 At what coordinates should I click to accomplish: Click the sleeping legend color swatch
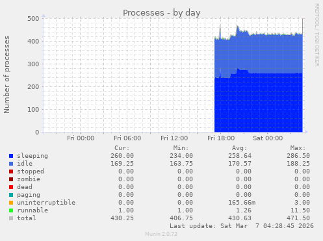click(11, 156)
